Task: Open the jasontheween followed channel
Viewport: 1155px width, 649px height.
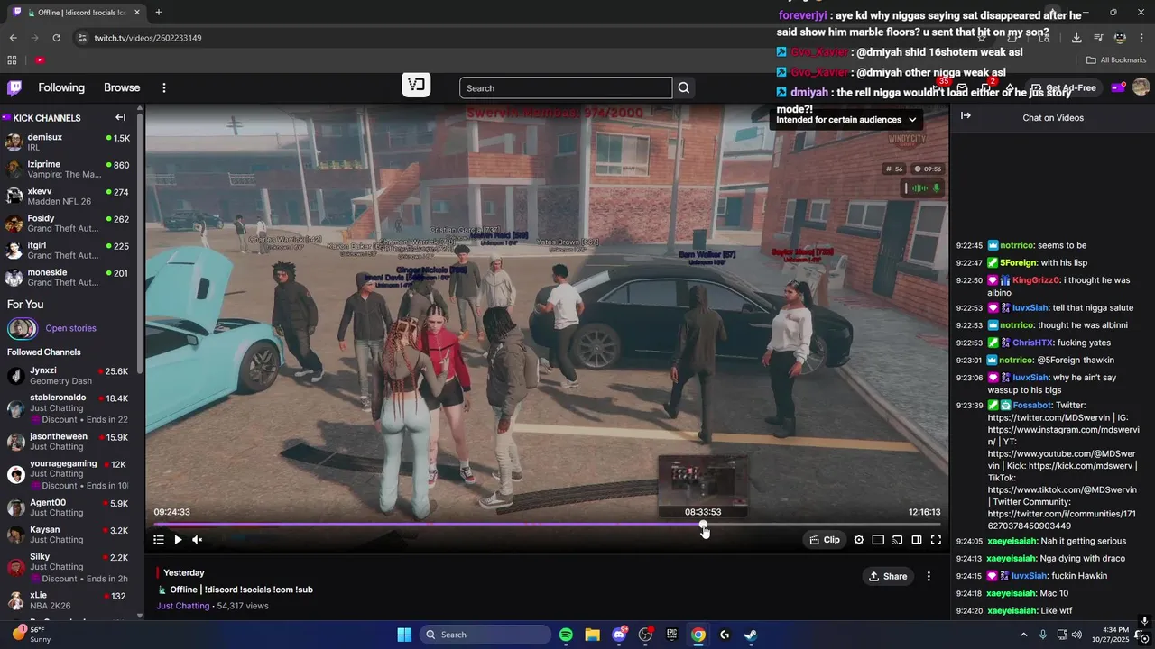Action: point(69,442)
